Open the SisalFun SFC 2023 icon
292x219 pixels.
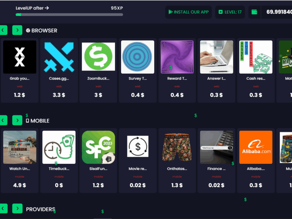coord(98,147)
